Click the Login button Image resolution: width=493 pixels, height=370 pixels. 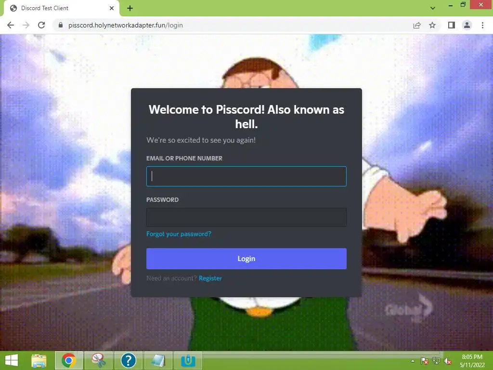pos(246,259)
